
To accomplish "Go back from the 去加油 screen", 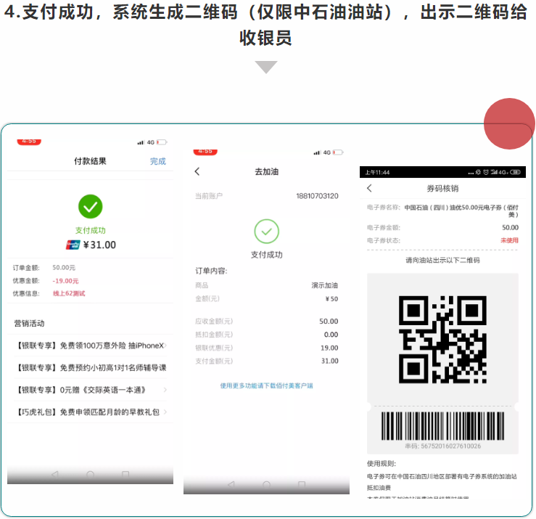I will click(x=197, y=172).
